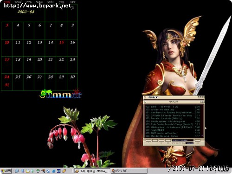Select track 138 2000 remix - self control
232x174 pixels.
[173, 133]
